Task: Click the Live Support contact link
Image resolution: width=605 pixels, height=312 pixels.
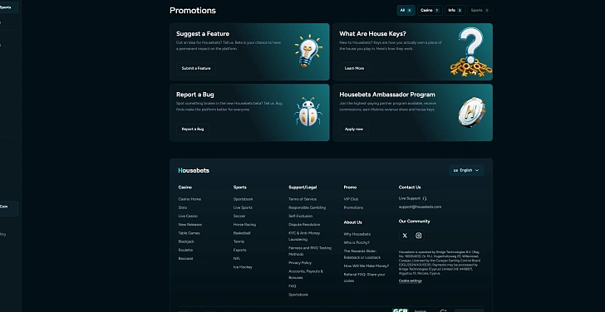Action: (x=412, y=198)
